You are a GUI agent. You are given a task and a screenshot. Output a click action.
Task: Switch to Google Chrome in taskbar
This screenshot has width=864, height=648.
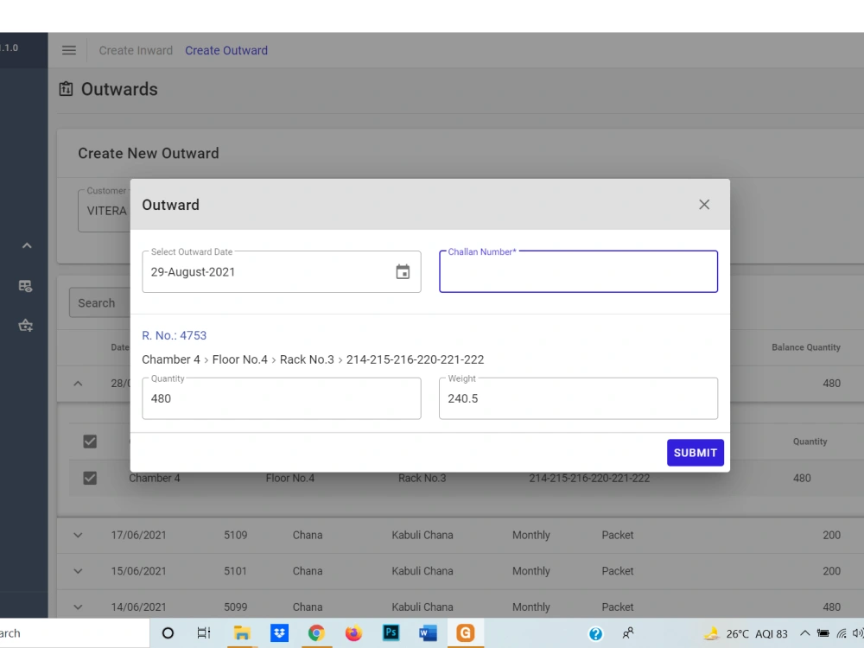click(x=316, y=633)
